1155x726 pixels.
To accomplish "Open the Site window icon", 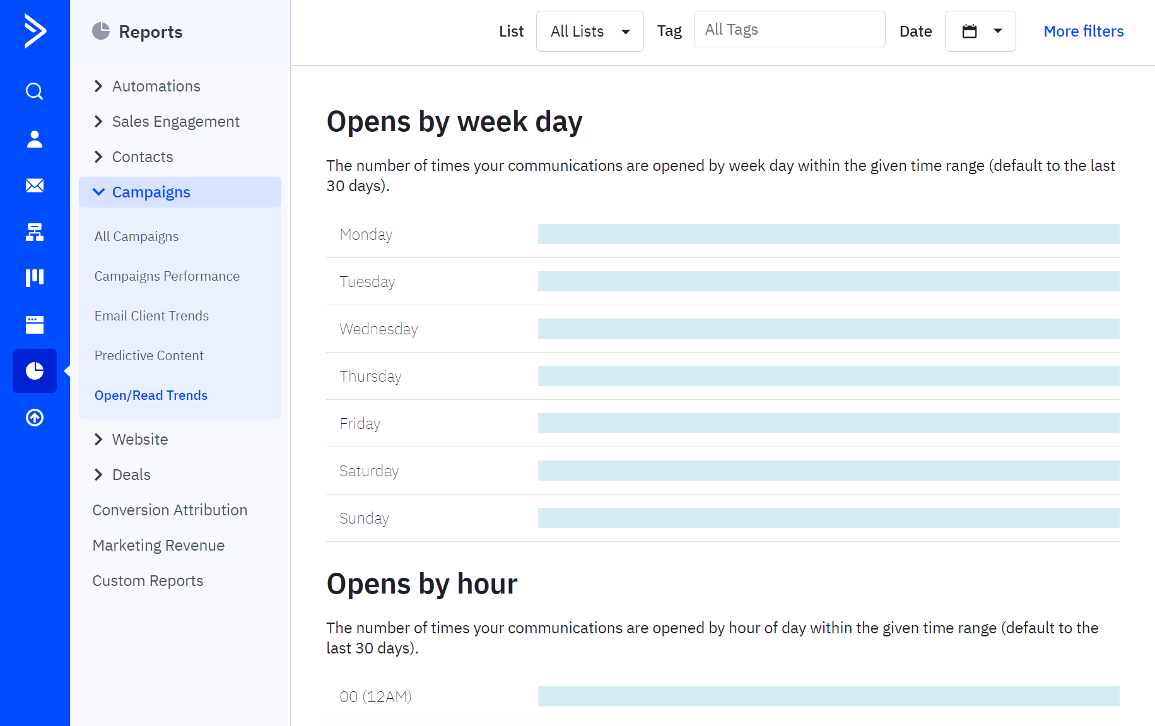I will coord(35,325).
